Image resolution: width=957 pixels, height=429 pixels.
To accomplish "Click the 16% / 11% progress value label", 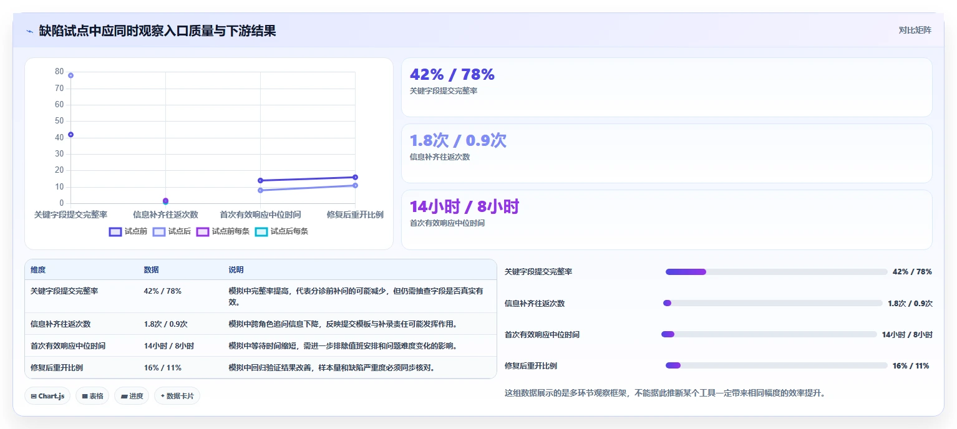I will (x=911, y=366).
